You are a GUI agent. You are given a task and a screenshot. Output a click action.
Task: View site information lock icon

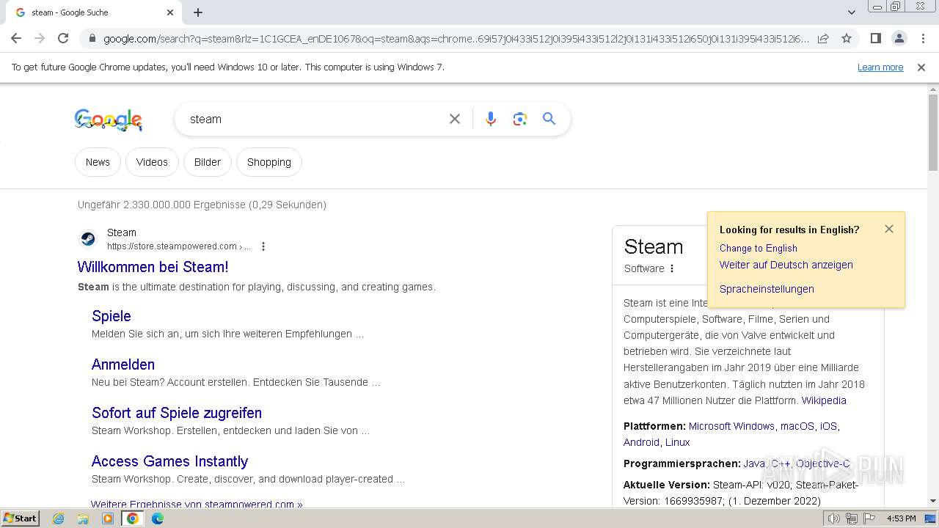[92, 39]
